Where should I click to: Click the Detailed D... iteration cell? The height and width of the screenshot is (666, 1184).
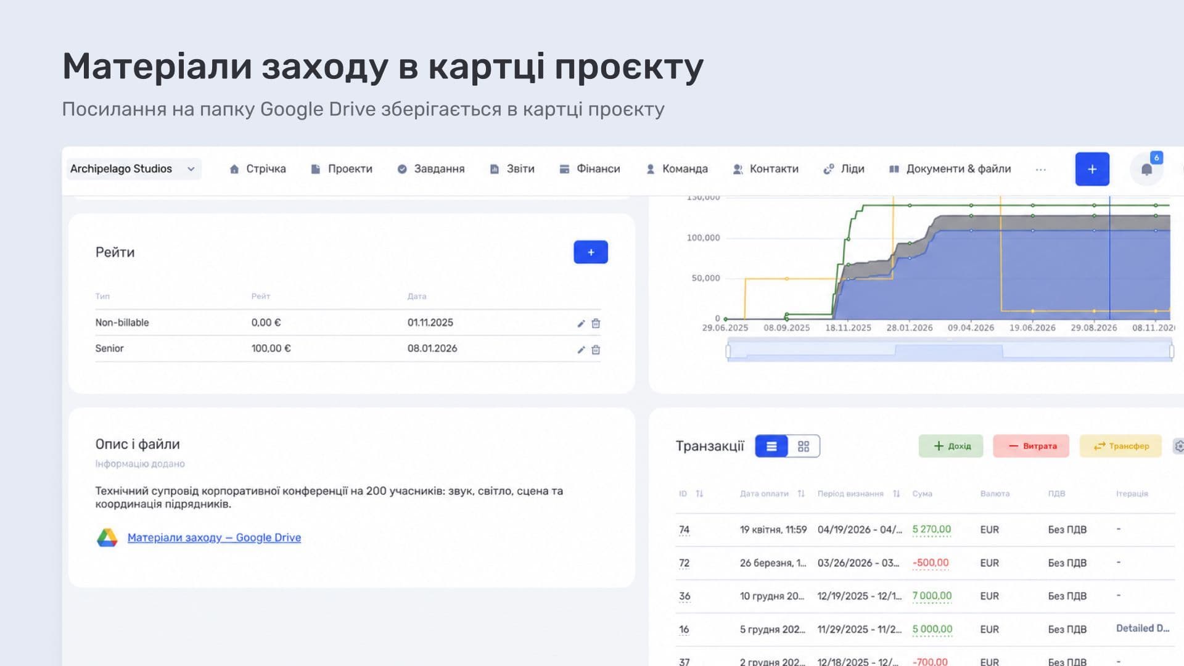pyautogui.click(x=1143, y=628)
